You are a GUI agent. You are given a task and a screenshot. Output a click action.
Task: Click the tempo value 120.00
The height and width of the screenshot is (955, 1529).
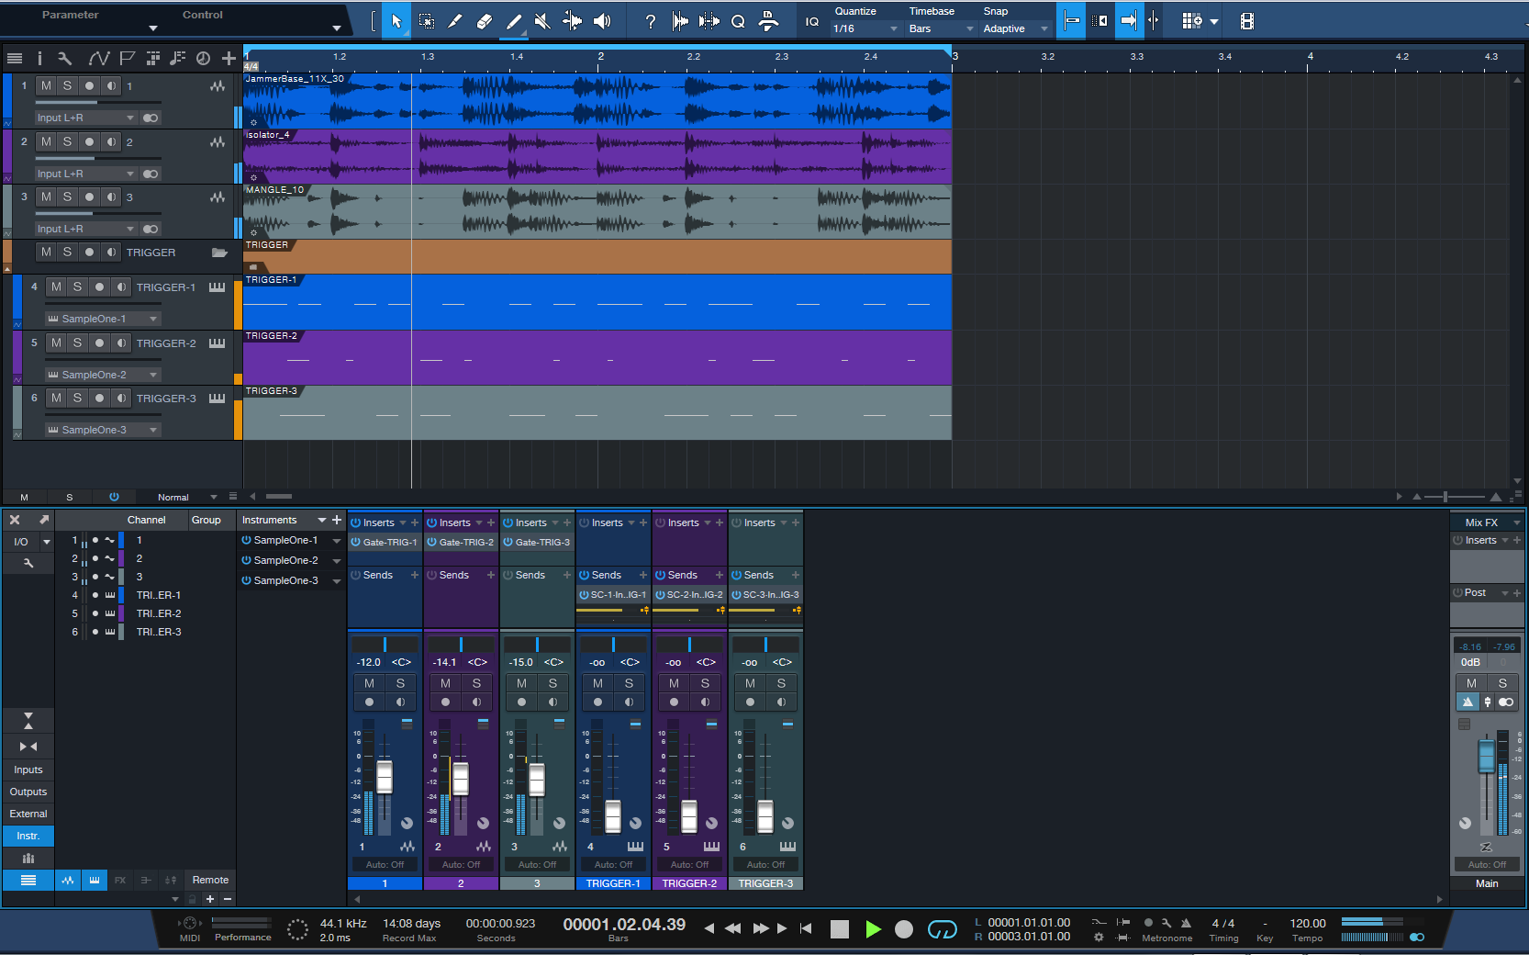1308,923
